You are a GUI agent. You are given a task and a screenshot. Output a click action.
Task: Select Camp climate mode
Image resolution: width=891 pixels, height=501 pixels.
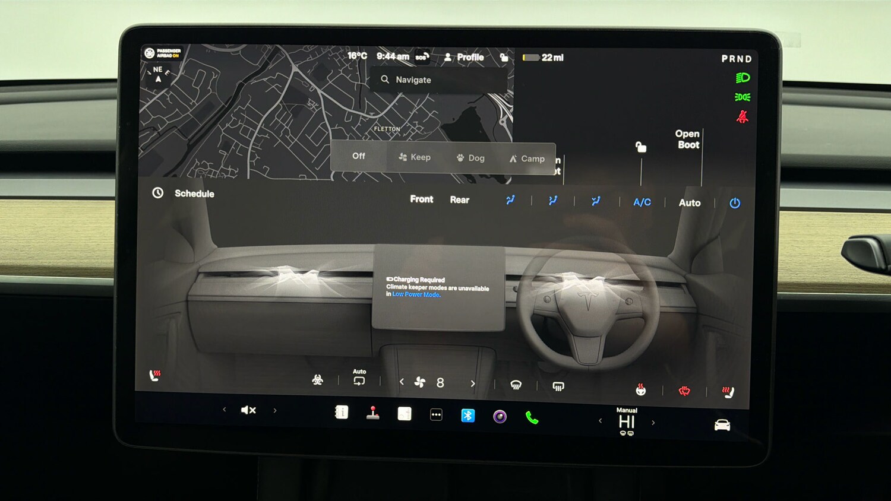(x=527, y=158)
